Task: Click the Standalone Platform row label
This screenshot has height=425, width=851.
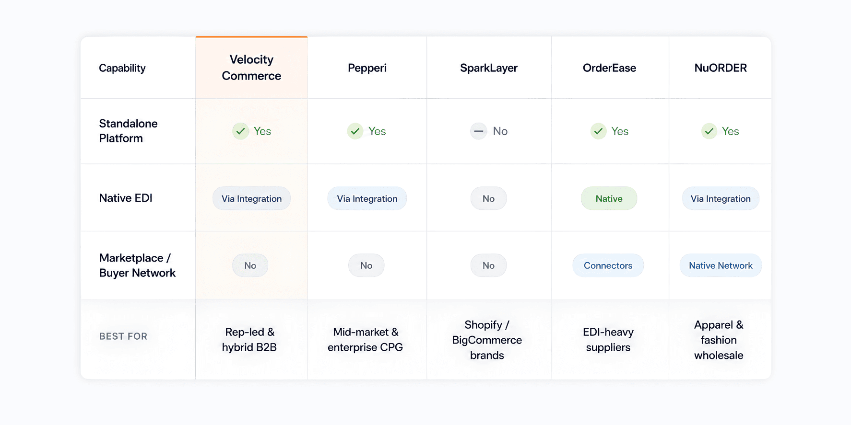Action: [x=128, y=131]
